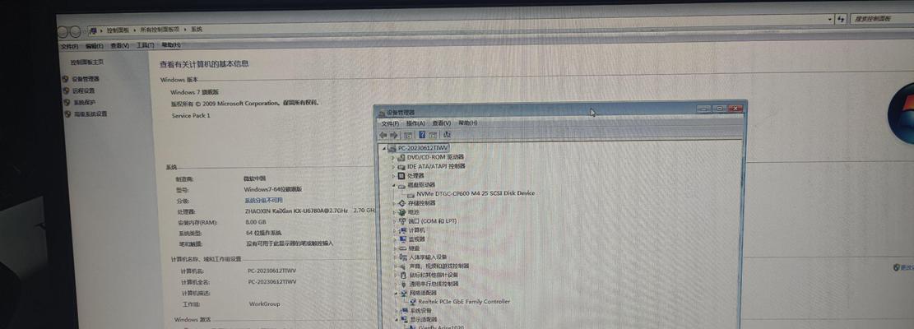Screen dimensions: 914x329
Task: Open 工具(T) menu in Control Panel window
Action: [145, 45]
